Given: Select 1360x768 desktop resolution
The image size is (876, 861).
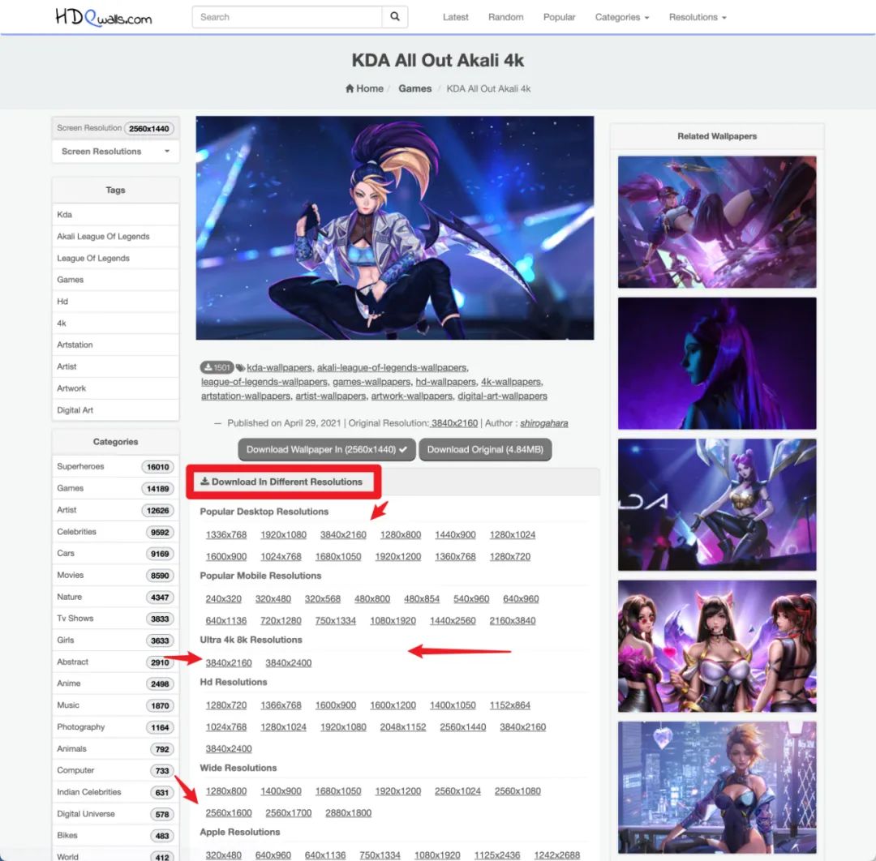Looking at the screenshot, I should tap(455, 557).
